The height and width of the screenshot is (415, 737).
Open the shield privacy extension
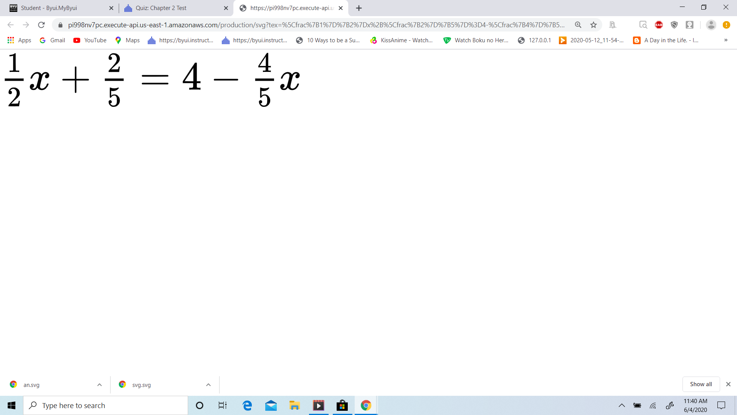pyautogui.click(x=674, y=25)
